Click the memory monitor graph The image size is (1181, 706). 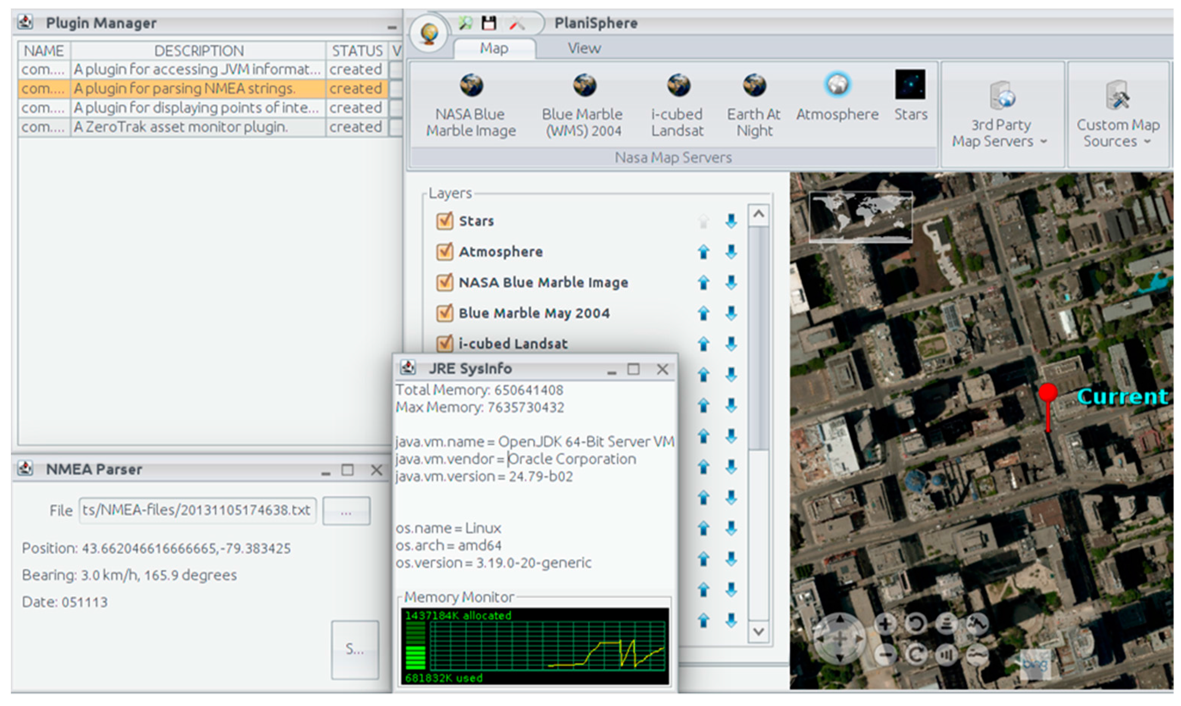click(534, 646)
